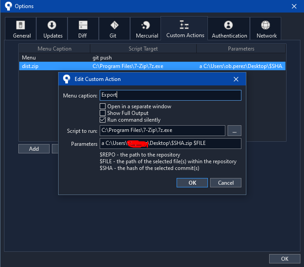Click the 'git push' script target cell

(102, 58)
